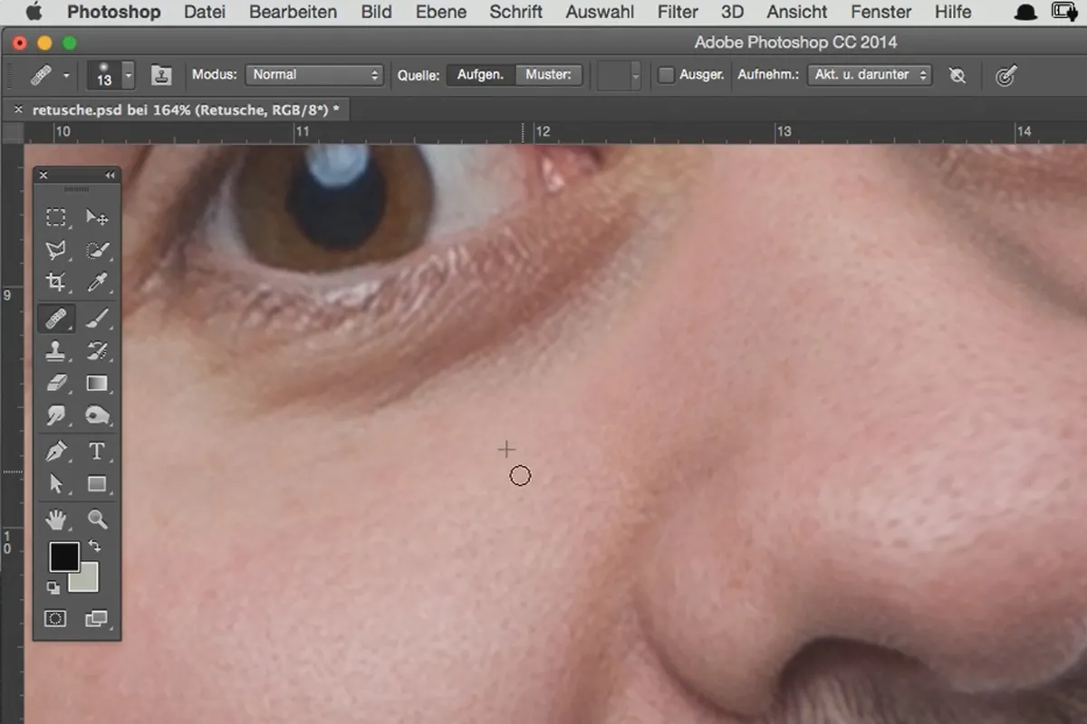Toggle tablet pressure controls brush size
1087x724 pixels.
tap(1005, 76)
